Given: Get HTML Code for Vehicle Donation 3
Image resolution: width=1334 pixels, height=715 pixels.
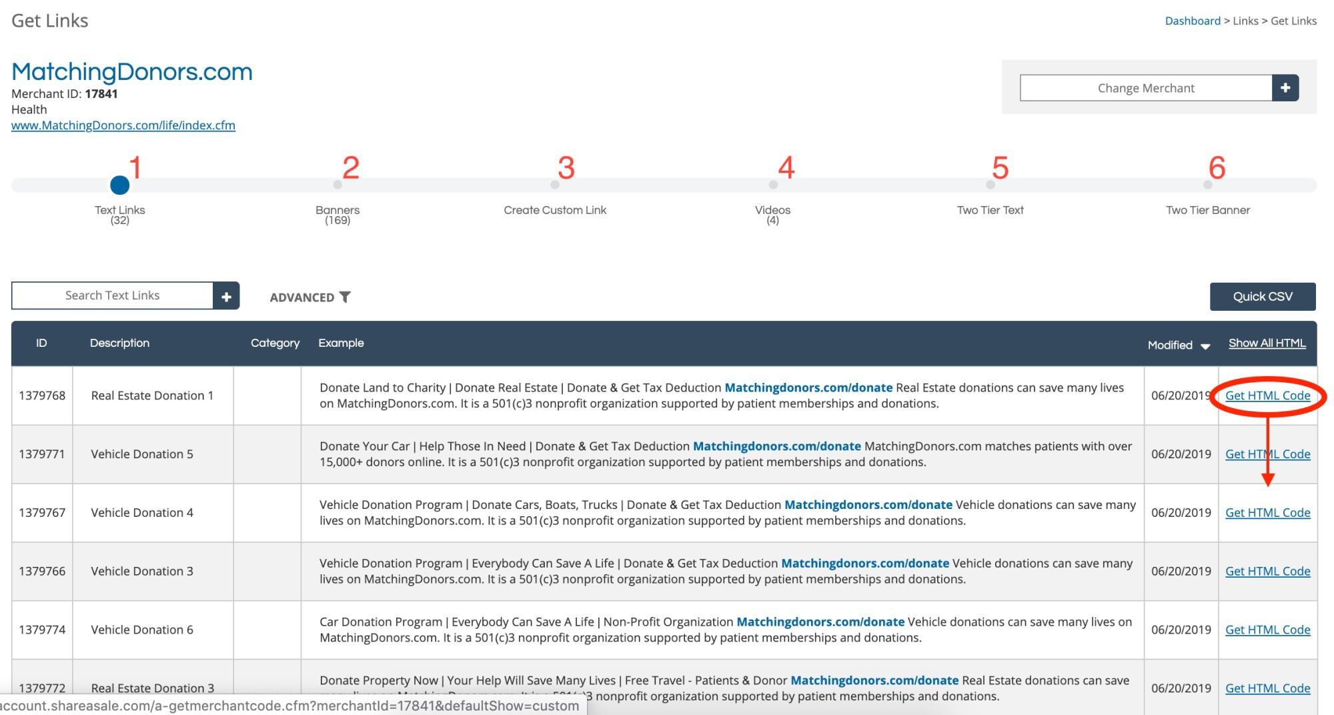Looking at the screenshot, I should point(1267,572).
